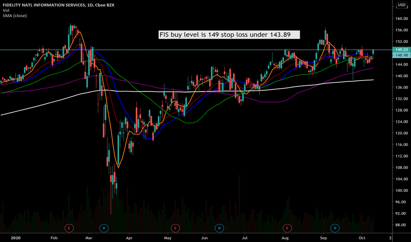Screen dimensions: 411x242
Task: Click the 116.00 price axis label
Action: pos(402,145)
